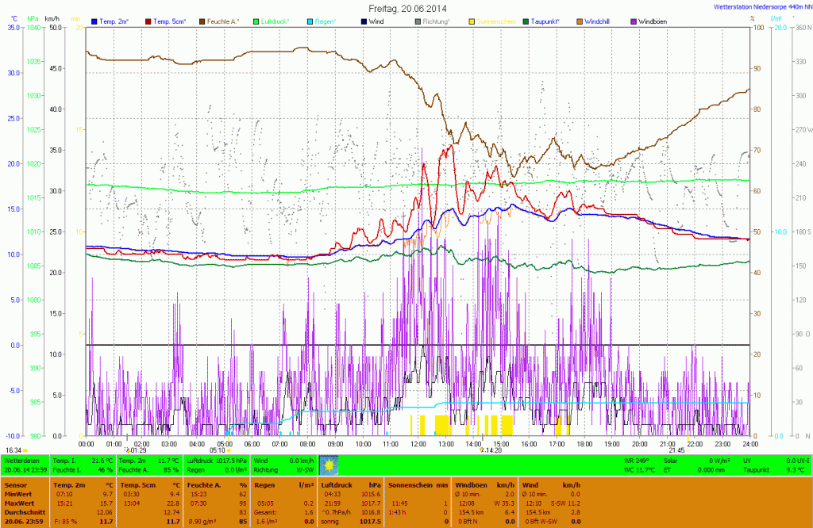Viewport: 813px width, 528px height.
Task: Toggle the Windböen series in the legend
Action: 656,21
